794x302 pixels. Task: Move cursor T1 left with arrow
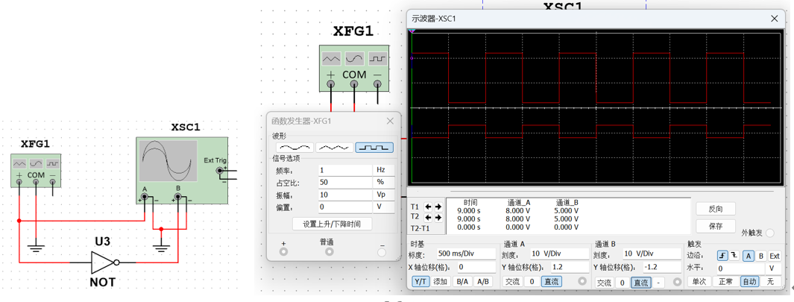pyautogui.click(x=429, y=207)
